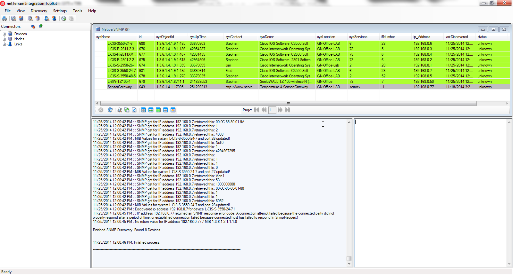Click the red down-arrow icon beside Connectors

click(33, 27)
